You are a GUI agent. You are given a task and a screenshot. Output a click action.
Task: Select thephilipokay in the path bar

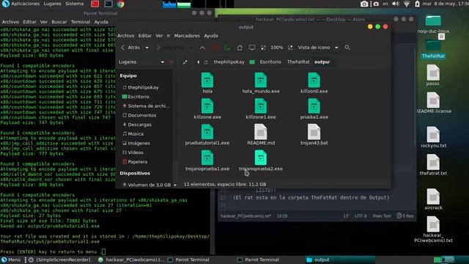[x=229, y=62]
